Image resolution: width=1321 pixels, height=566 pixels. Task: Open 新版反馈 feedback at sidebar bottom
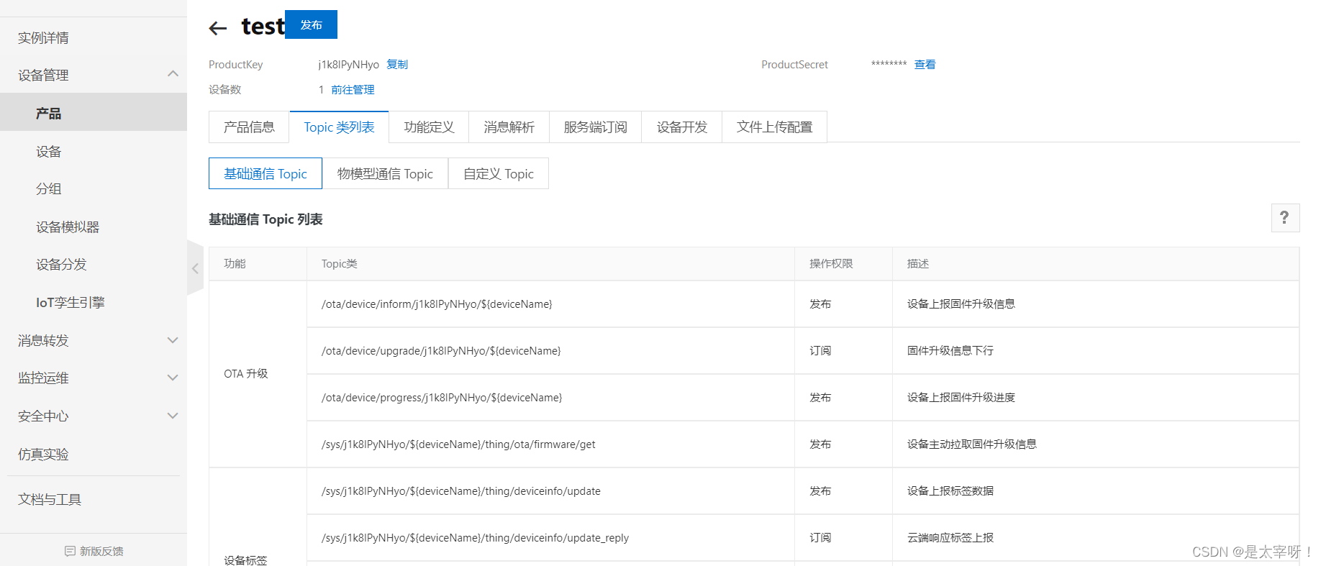(94, 551)
